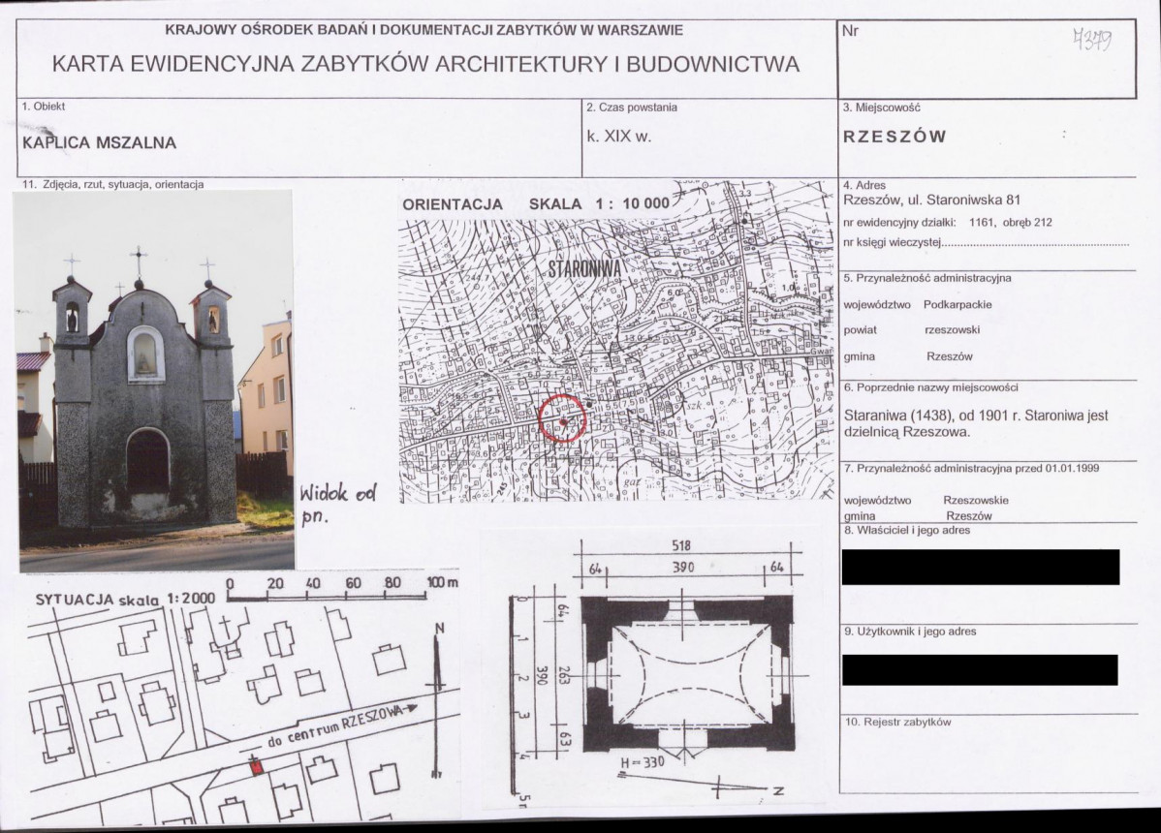Click the redacted user address box
The width and height of the screenshot is (1161, 833).
click(x=980, y=669)
